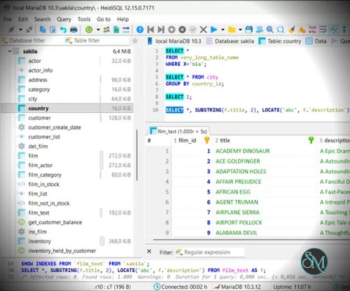Image resolution: width=350 pixels, height=291 pixels.
Task: Click the favorites star icon beside Table filter
Action: click(134, 41)
